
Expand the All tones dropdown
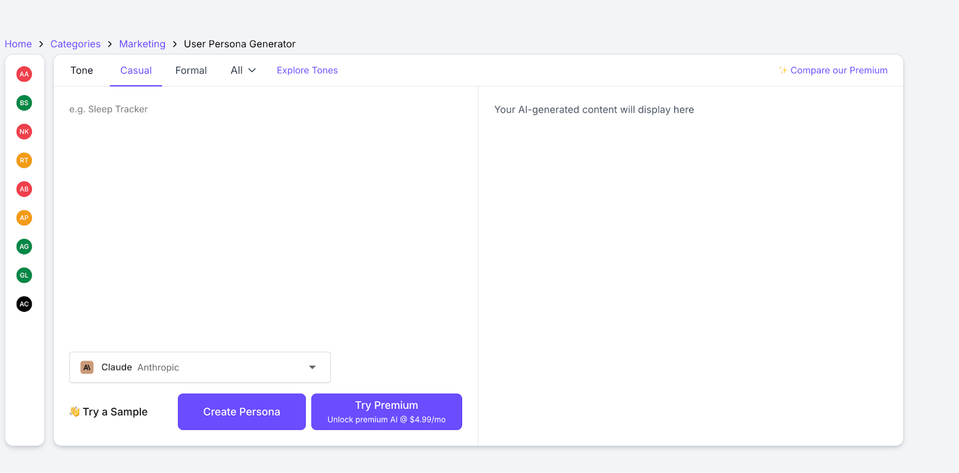click(243, 70)
